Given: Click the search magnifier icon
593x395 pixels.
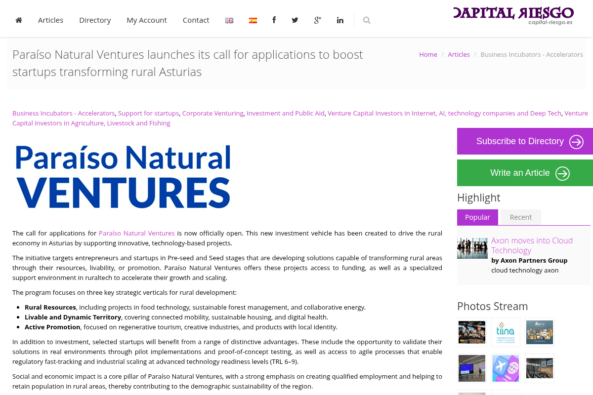Looking at the screenshot, I should tap(367, 20).
